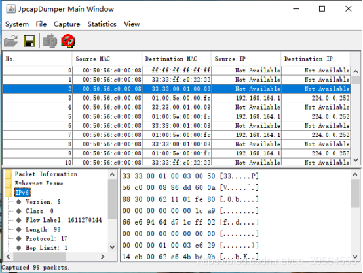Select packet row number 0
This screenshot has height=273, width=363.
tap(176, 71)
